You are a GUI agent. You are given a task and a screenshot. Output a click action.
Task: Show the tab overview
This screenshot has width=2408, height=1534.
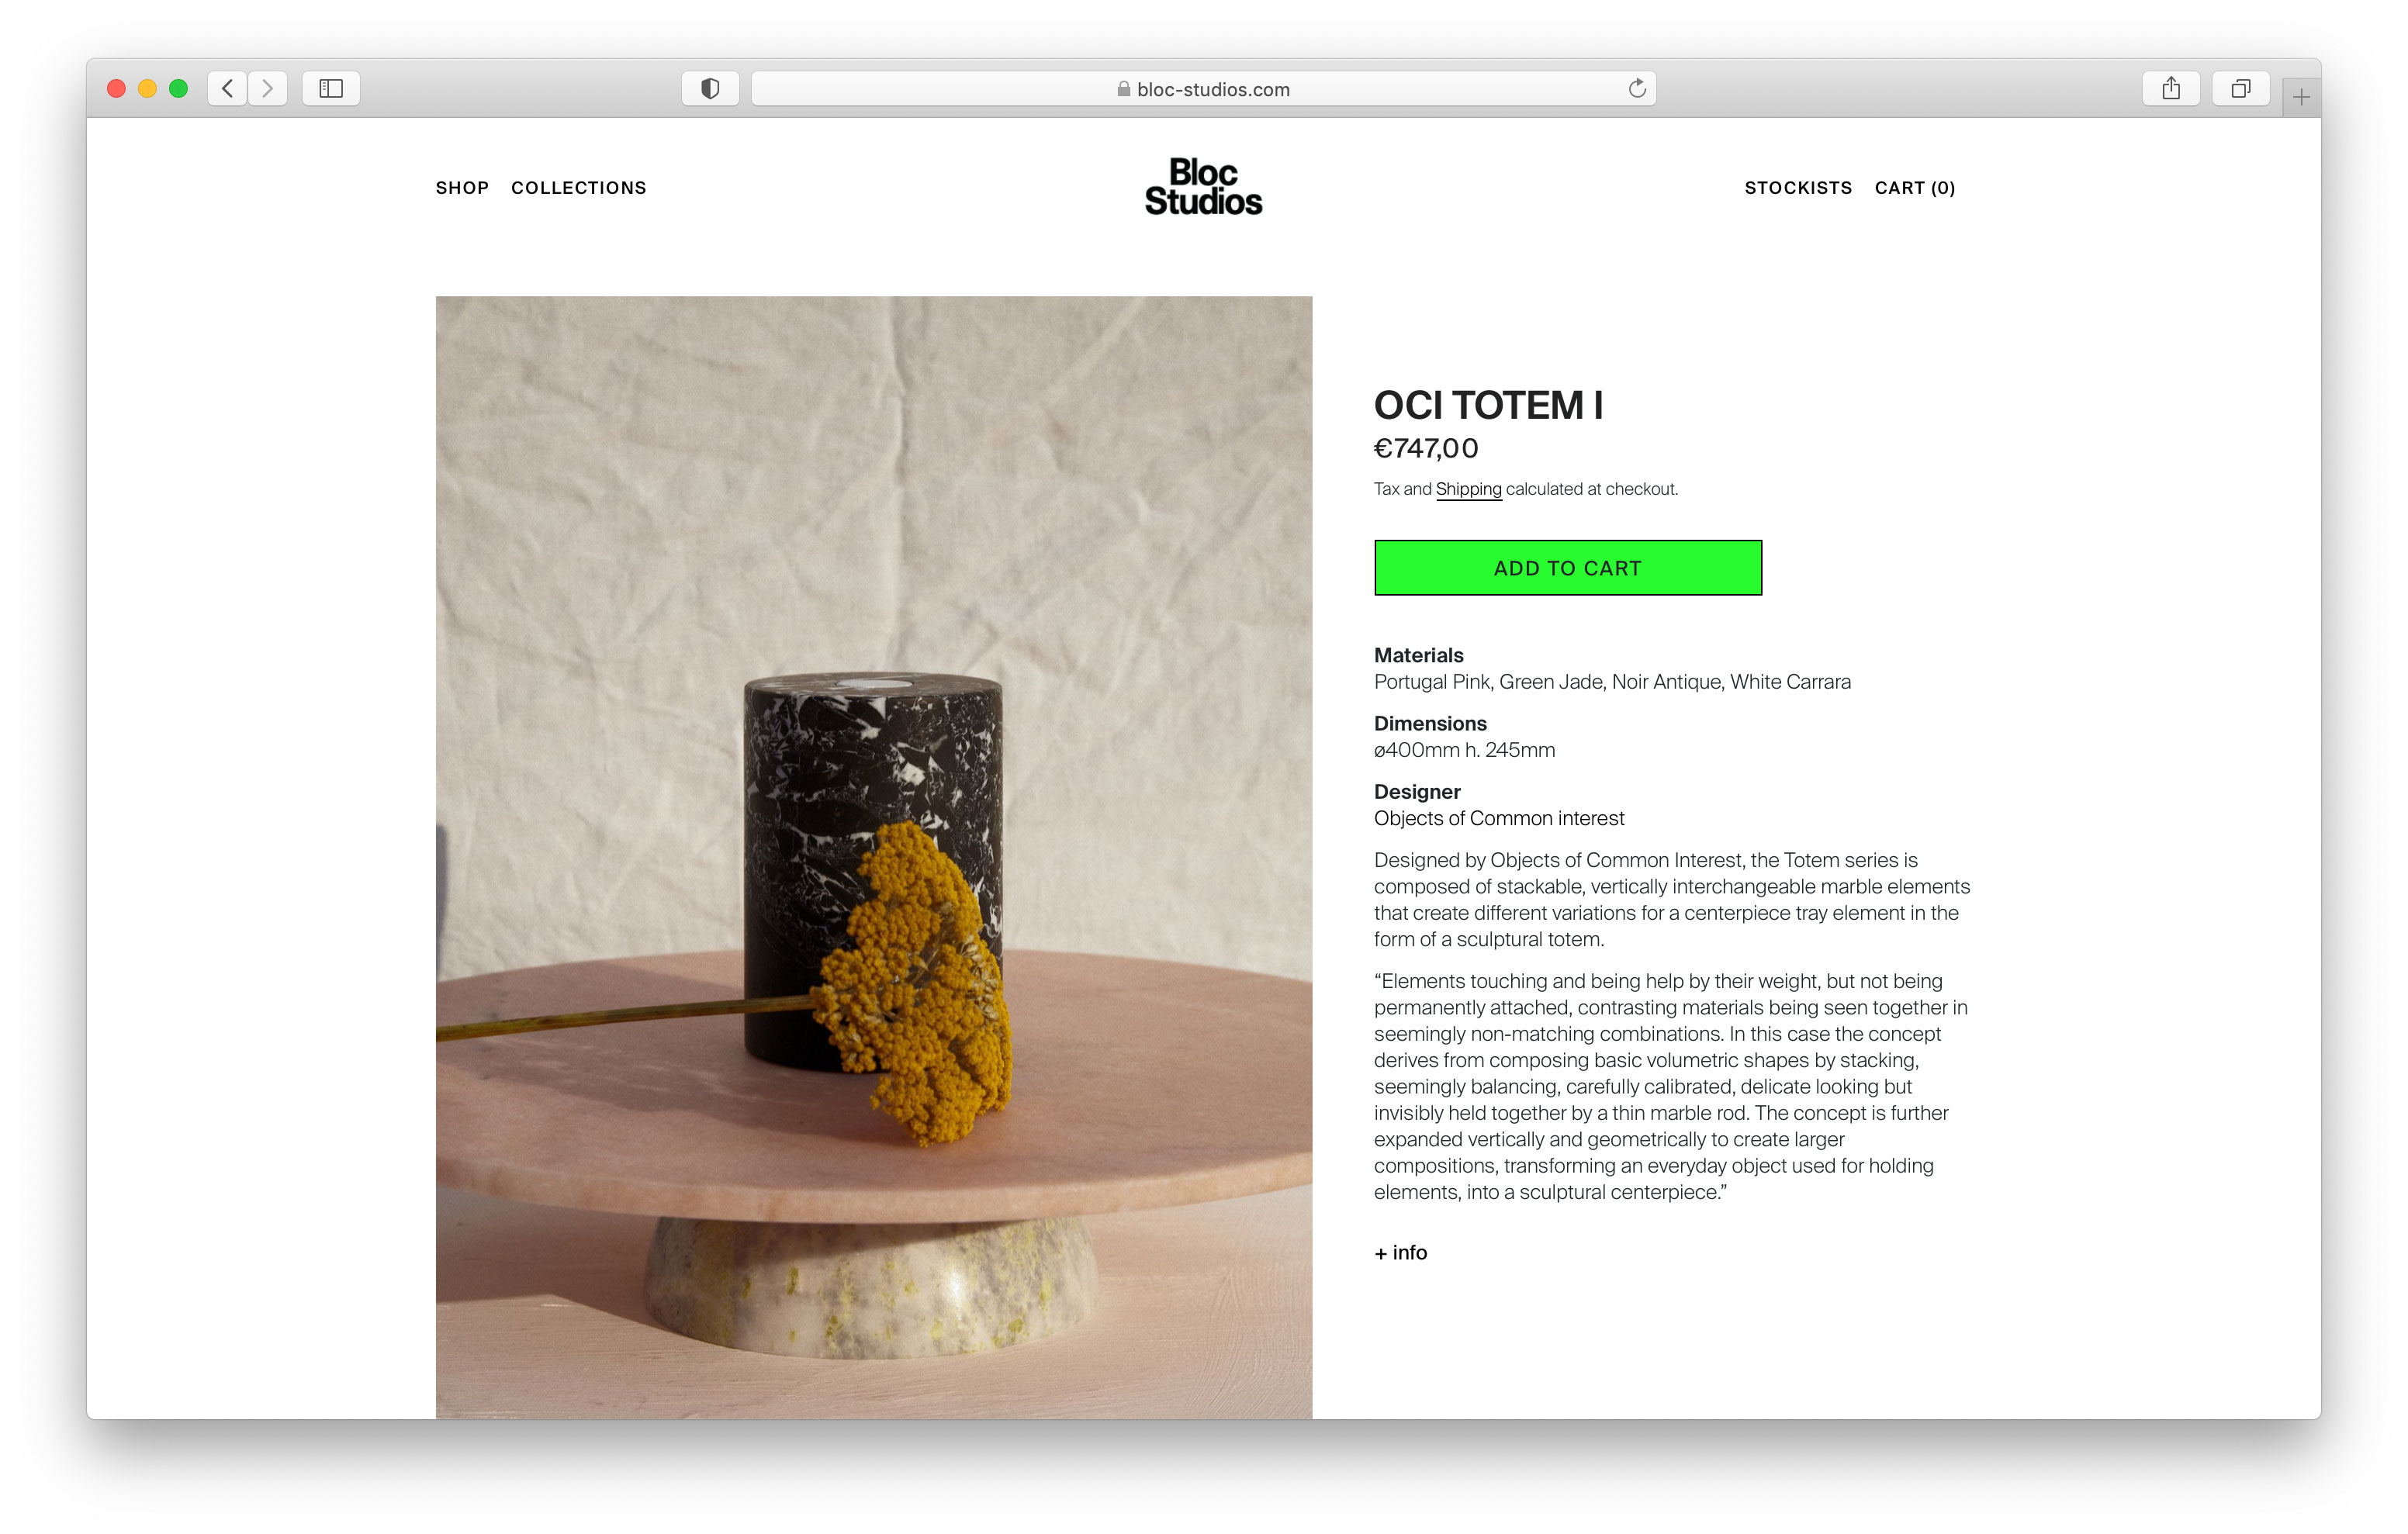click(x=2241, y=89)
